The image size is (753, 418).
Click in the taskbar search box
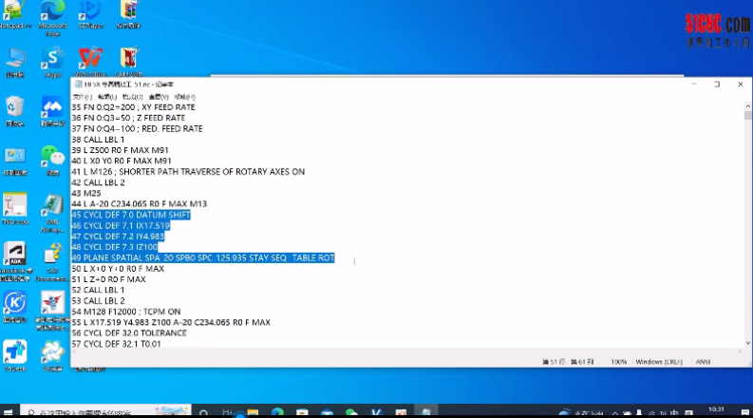coord(85,411)
